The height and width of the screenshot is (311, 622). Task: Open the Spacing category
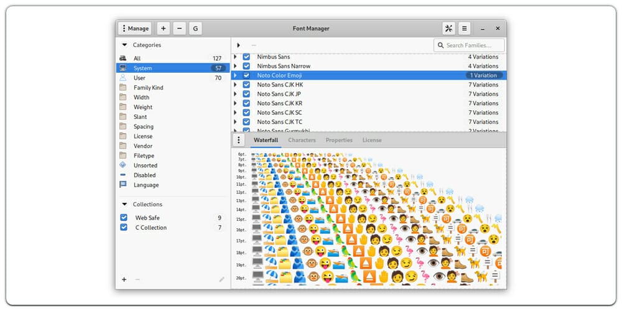click(173, 126)
